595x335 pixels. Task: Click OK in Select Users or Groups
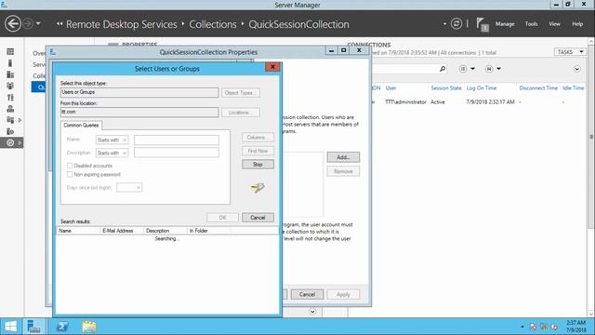coord(223,218)
